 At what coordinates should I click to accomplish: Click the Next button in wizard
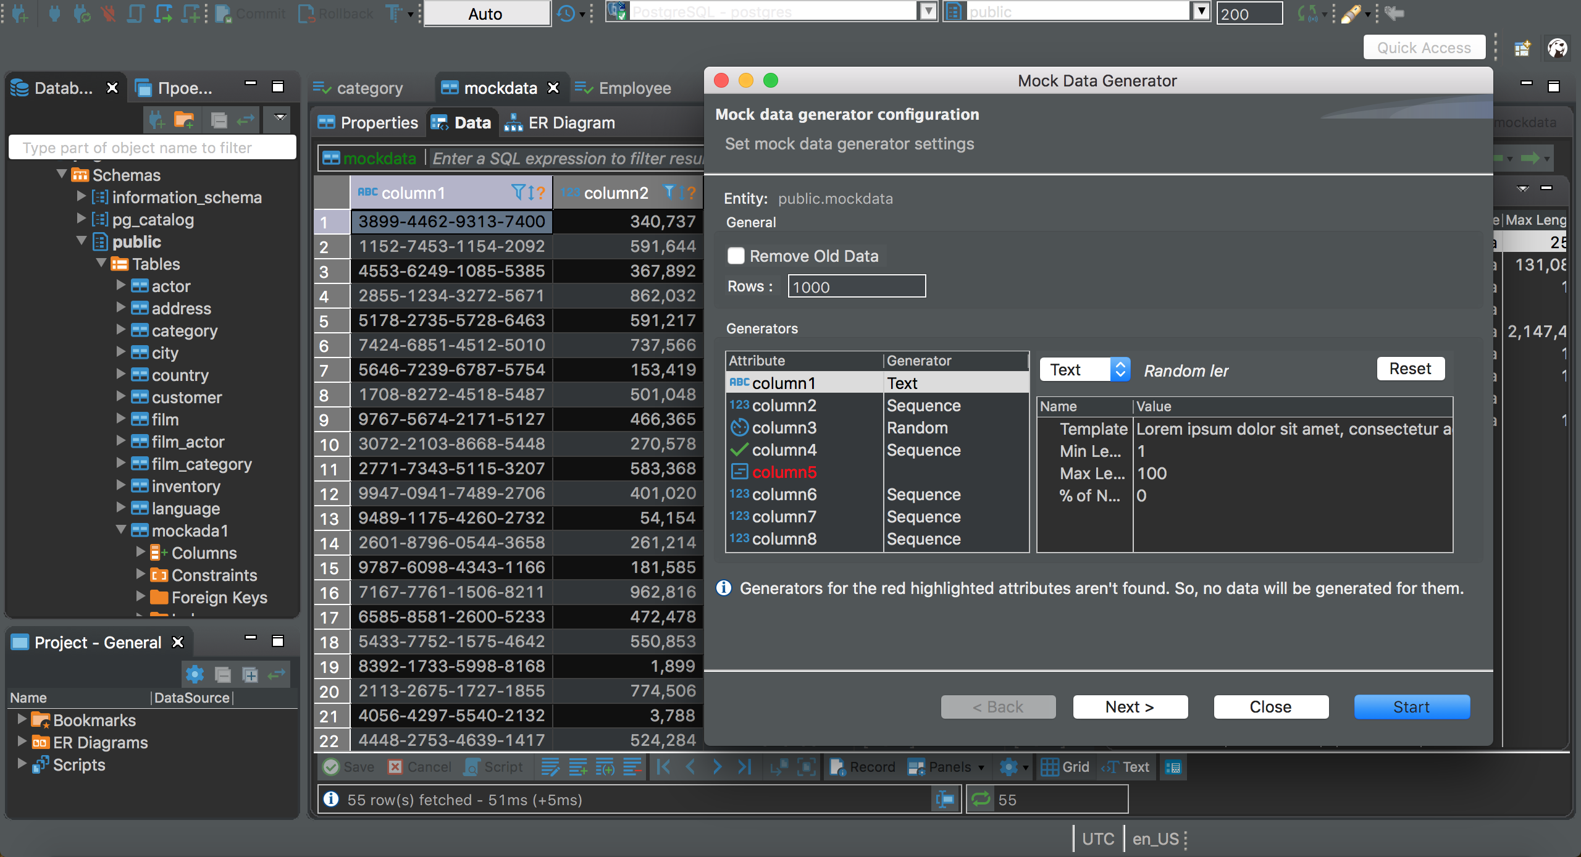click(1130, 706)
